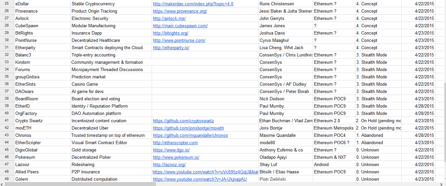Screen dimensions: 446x186
Task: Select the Balanc3 cell
Action: pos(42,55)
